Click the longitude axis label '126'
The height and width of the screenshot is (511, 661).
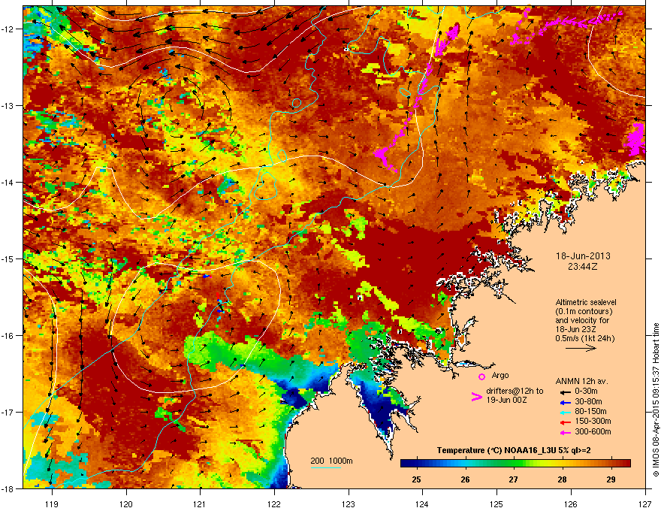pos(571,503)
